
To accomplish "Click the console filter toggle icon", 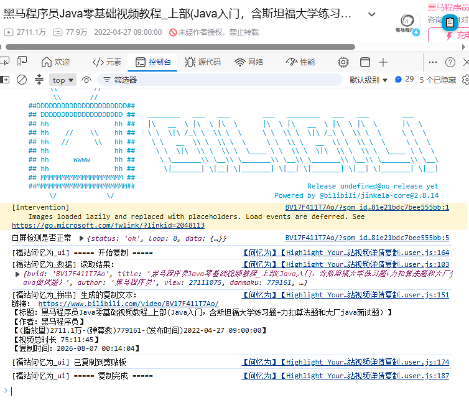I will (39, 80).
